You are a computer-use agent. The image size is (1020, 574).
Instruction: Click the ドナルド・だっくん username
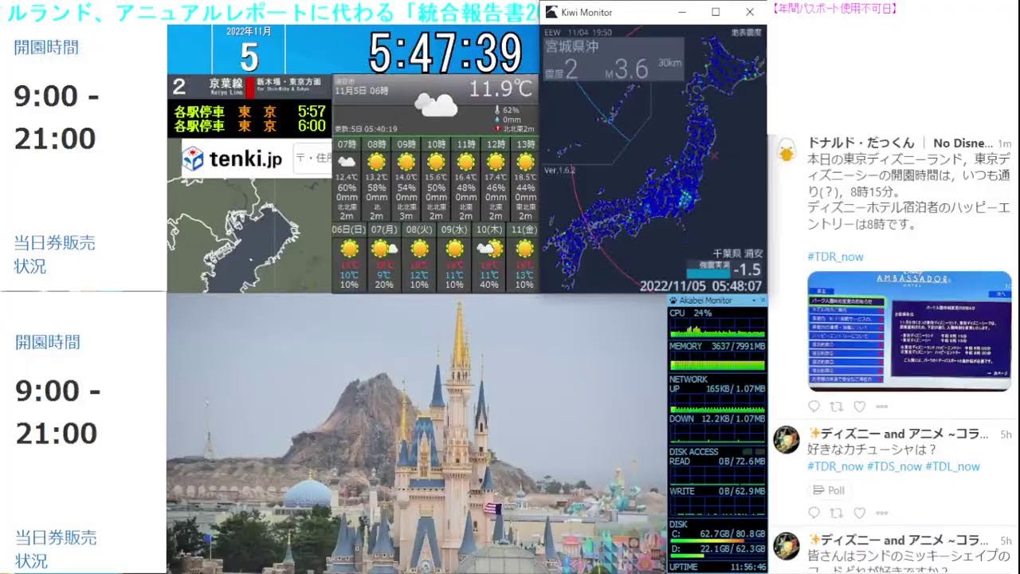(861, 143)
